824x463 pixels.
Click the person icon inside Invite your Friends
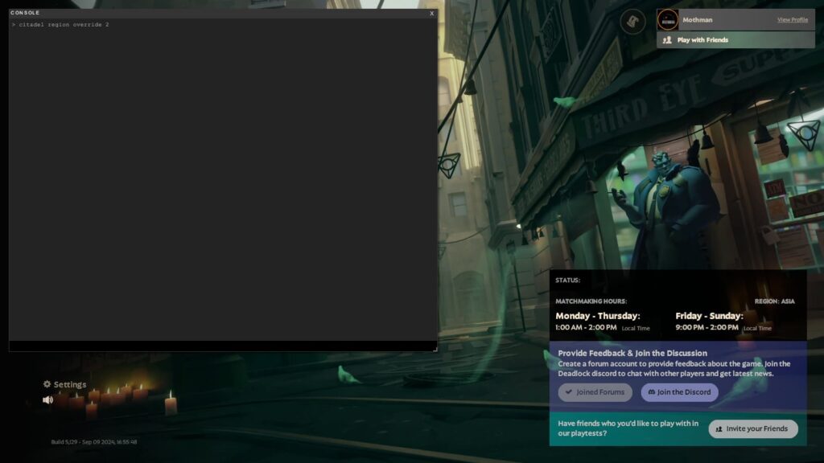tap(718, 428)
